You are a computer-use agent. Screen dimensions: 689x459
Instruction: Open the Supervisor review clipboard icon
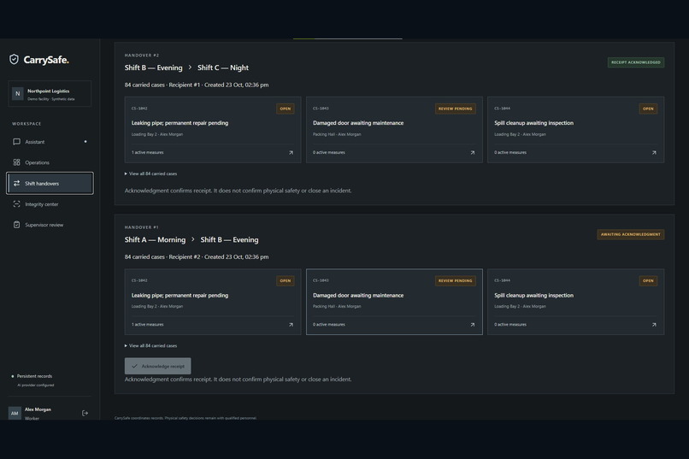17,225
